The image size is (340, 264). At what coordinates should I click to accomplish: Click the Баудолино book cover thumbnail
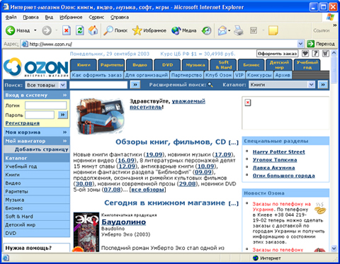pyautogui.click(x=86, y=232)
